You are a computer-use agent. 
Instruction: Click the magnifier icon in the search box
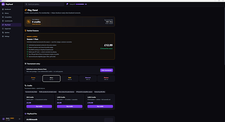point(26,4)
